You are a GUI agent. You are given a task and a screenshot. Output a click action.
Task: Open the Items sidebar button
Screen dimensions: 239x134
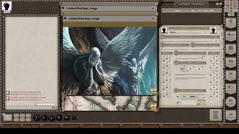point(231,89)
